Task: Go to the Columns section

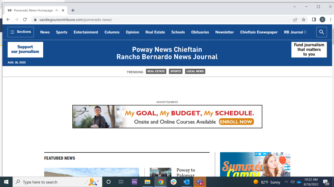Action: click(112, 32)
